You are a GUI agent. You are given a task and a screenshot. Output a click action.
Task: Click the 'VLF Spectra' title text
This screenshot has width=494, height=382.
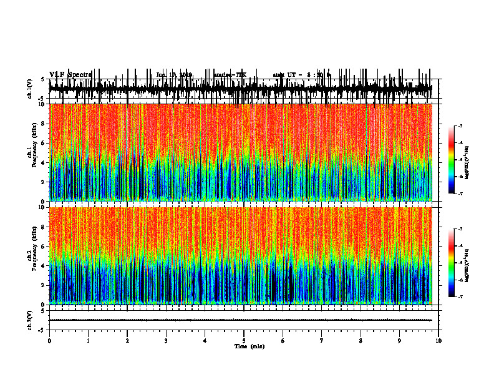tap(70, 75)
